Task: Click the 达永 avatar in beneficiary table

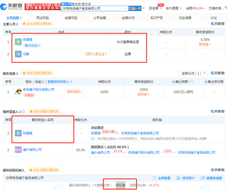Action: pos(18,150)
